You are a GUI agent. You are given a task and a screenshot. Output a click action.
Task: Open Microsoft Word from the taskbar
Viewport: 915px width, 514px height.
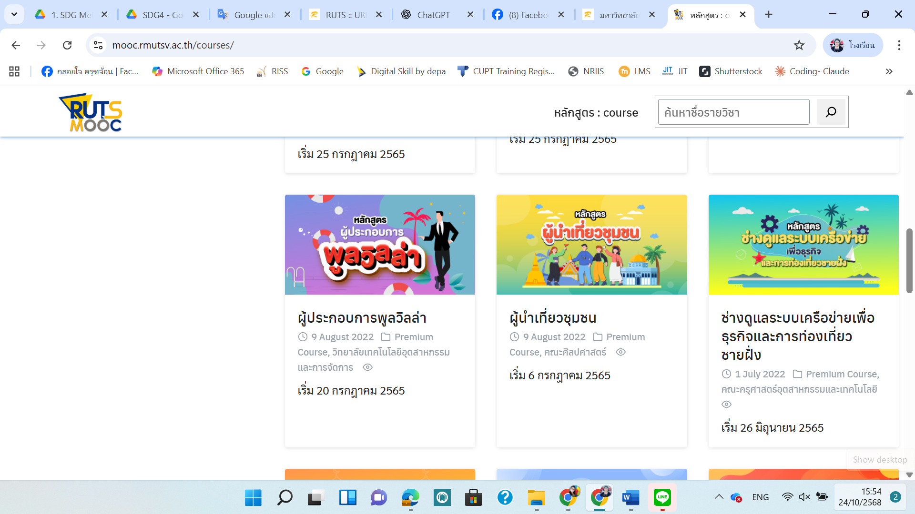[x=631, y=497]
